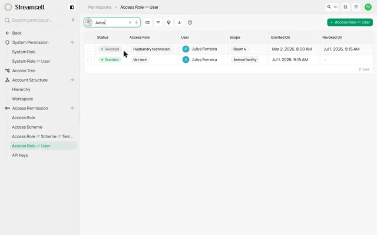Open the help question-mark button

190,22
